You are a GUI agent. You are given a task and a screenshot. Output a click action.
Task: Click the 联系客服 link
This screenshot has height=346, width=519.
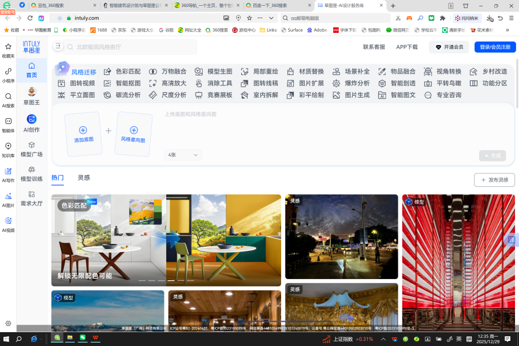[374, 47]
